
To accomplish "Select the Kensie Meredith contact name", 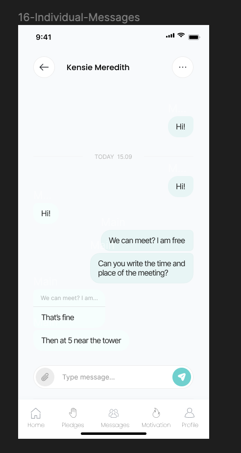I will coord(98,67).
